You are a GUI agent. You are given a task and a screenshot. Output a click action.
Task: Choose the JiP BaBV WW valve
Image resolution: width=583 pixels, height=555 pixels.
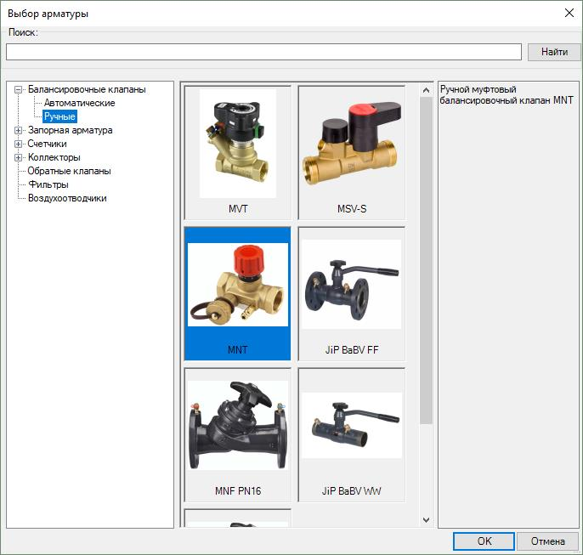point(352,435)
